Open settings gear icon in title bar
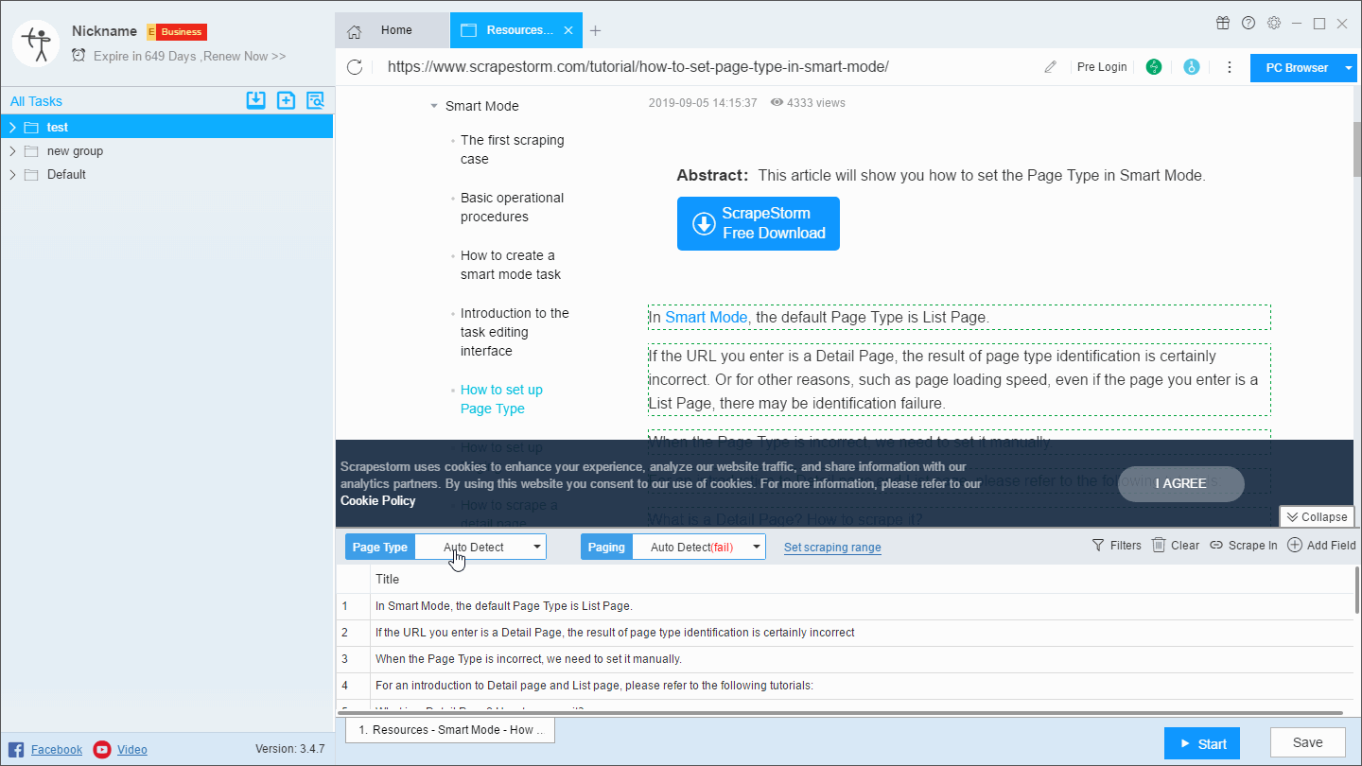Viewport: 1362px width, 766px height. 1274,23
